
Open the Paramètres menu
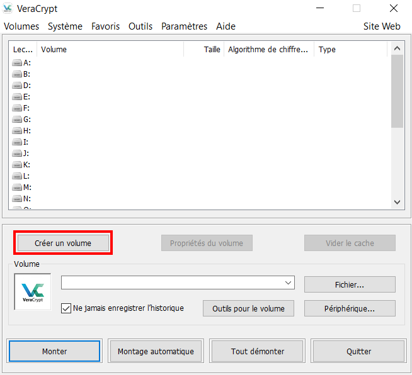184,26
